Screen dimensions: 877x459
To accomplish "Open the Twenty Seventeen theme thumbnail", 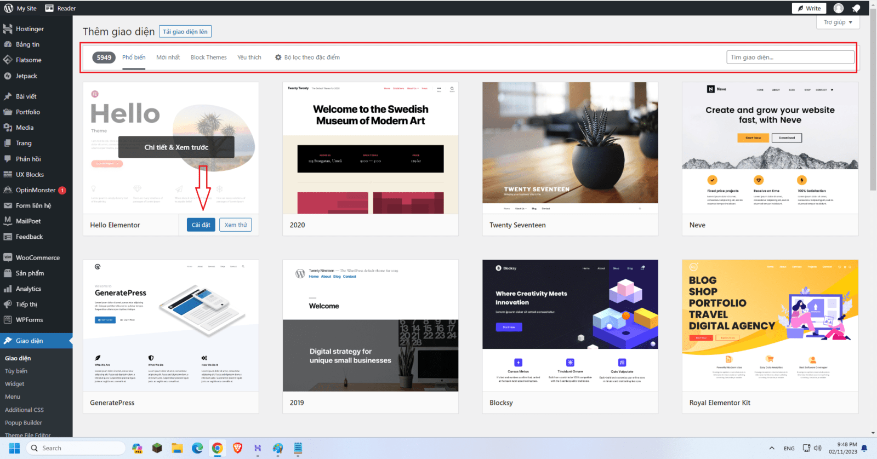I will pos(570,148).
